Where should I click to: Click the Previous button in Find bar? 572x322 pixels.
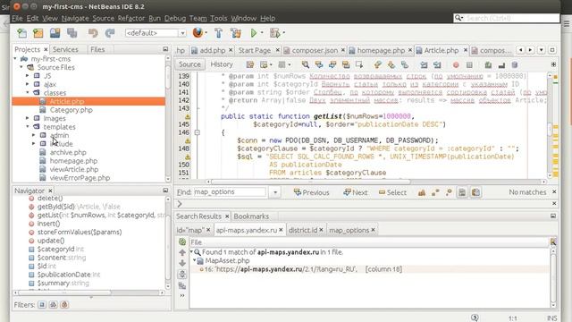pos(312,192)
